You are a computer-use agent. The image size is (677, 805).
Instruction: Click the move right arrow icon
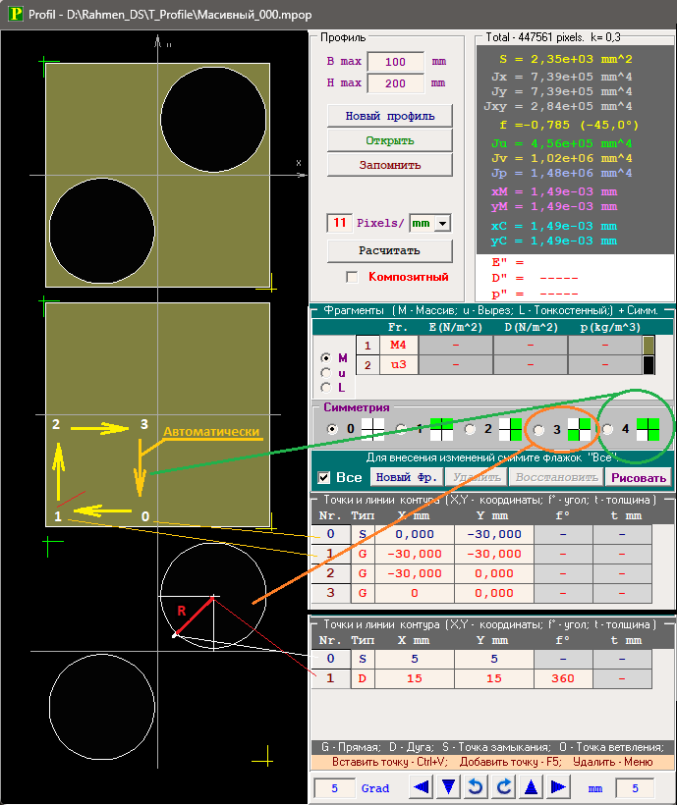point(559,787)
